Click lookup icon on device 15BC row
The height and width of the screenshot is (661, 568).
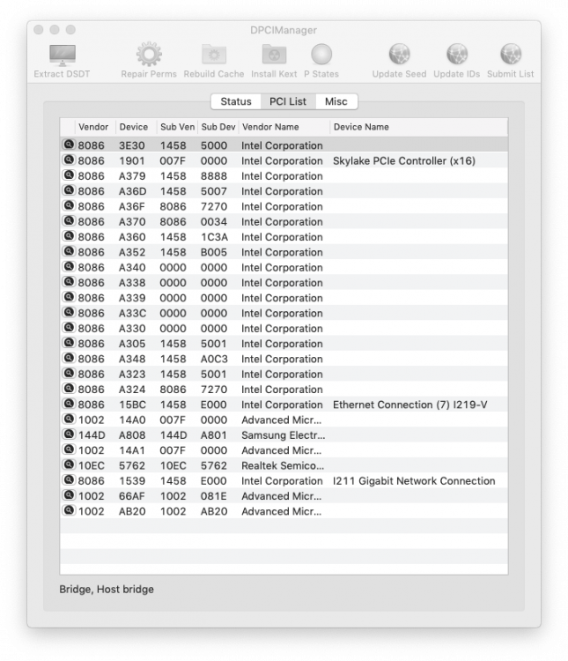click(69, 404)
